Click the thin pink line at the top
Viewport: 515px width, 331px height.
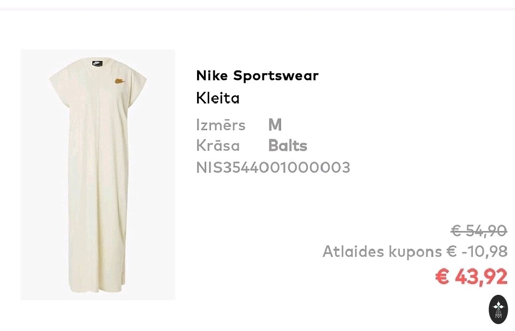click(257, 9)
